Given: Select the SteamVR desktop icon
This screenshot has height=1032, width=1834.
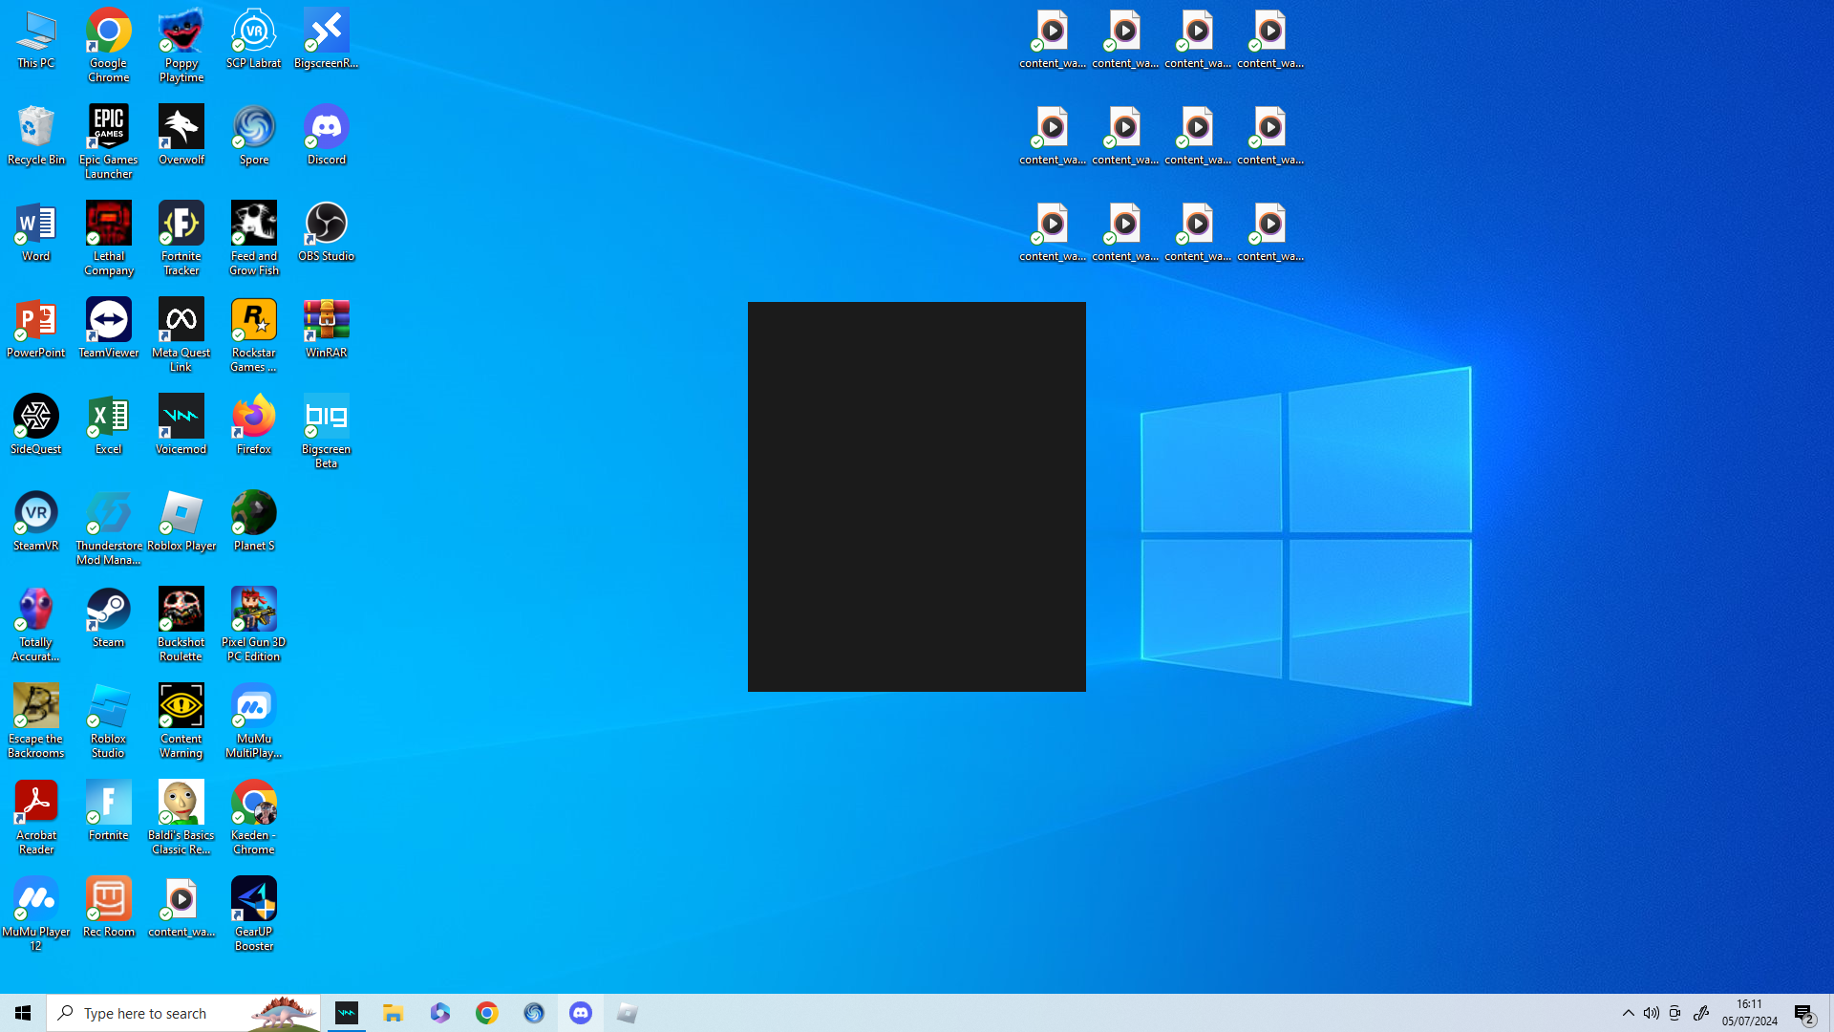Looking at the screenshot, I should point(35,521).
